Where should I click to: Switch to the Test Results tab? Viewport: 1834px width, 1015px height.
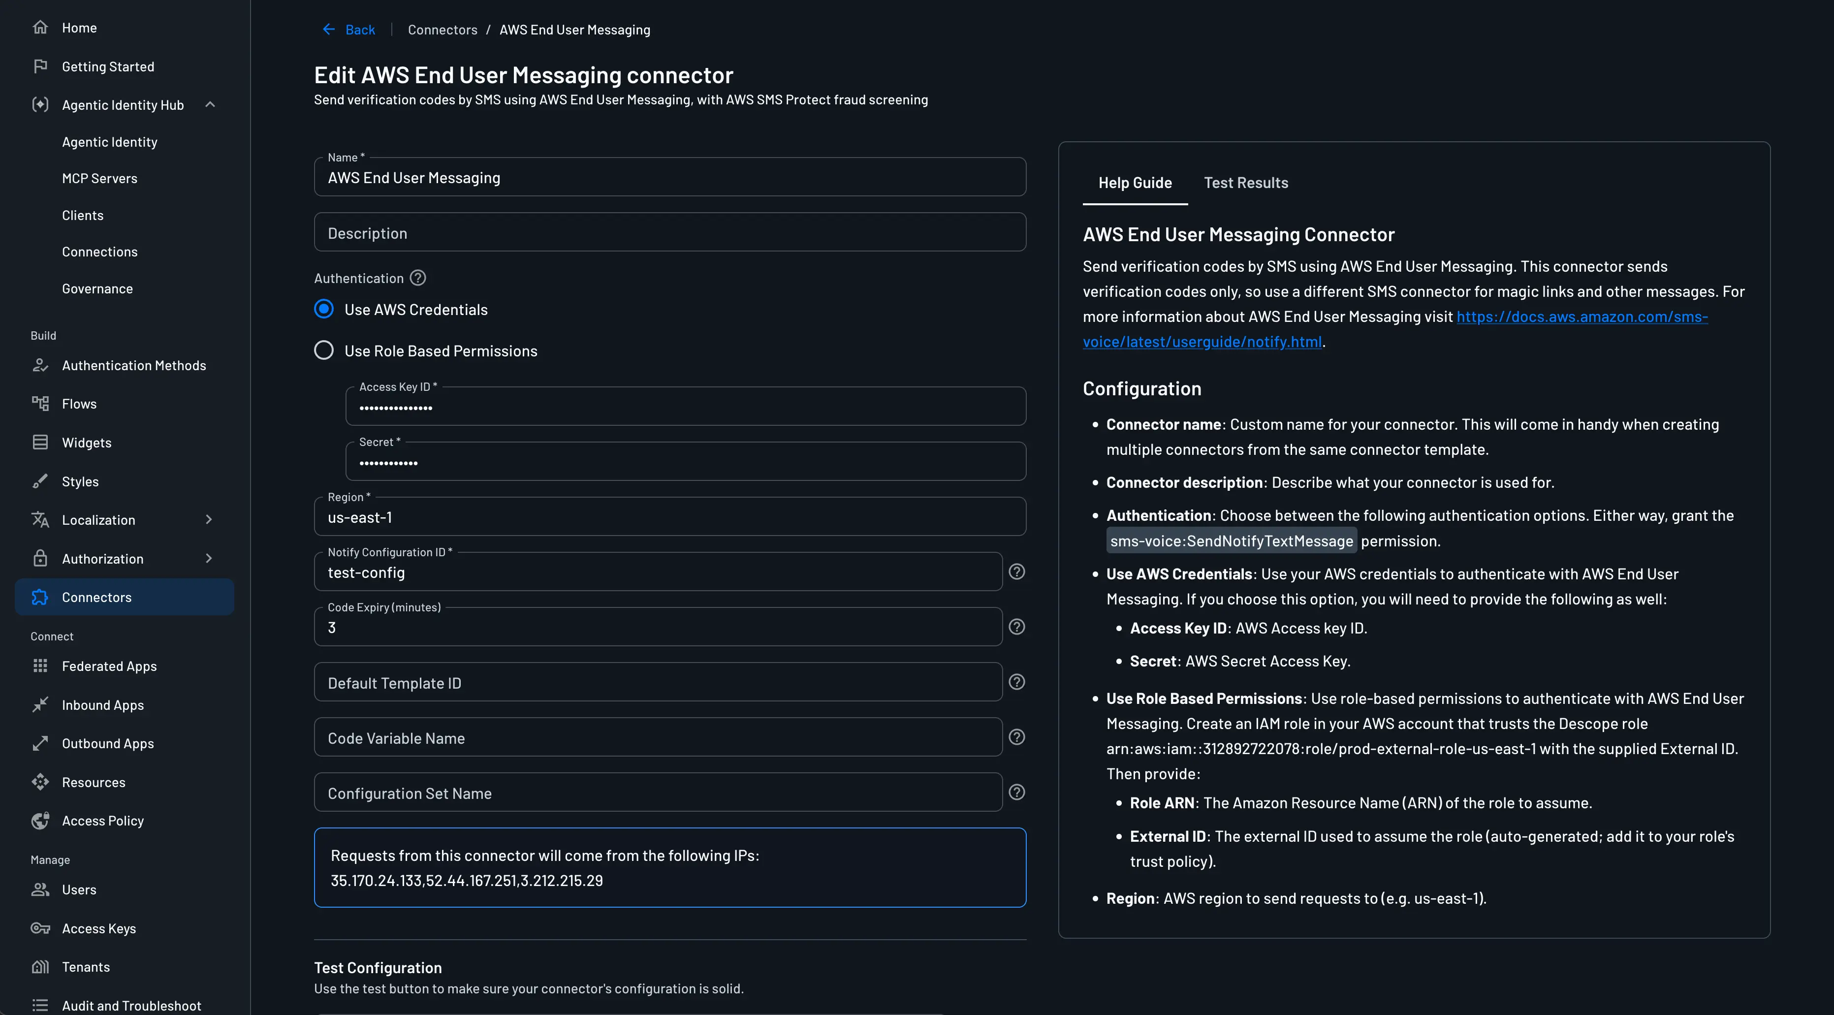tap(1246, 183)
